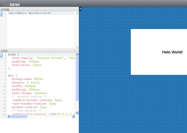187x133 pixels.
Task: Click the Hello World! preview text
Action: [172, 52]
